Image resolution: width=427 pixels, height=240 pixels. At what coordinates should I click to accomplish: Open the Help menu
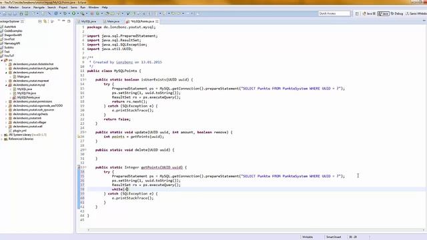(x=105, y=7)
